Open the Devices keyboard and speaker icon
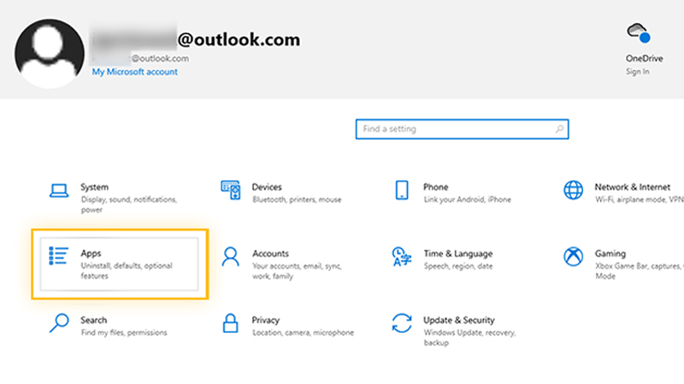684x384 pixels. (x=230, y=190)
